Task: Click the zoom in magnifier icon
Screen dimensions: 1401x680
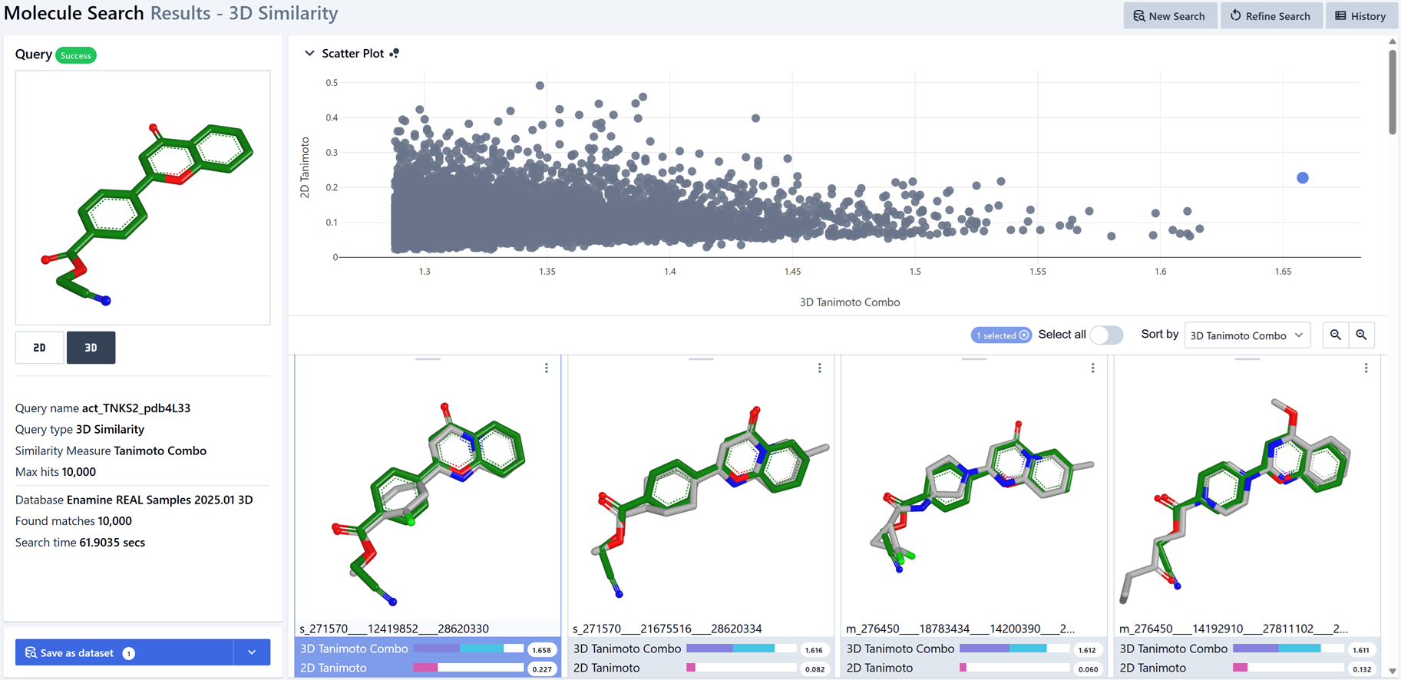Action: coord(1361,335)
